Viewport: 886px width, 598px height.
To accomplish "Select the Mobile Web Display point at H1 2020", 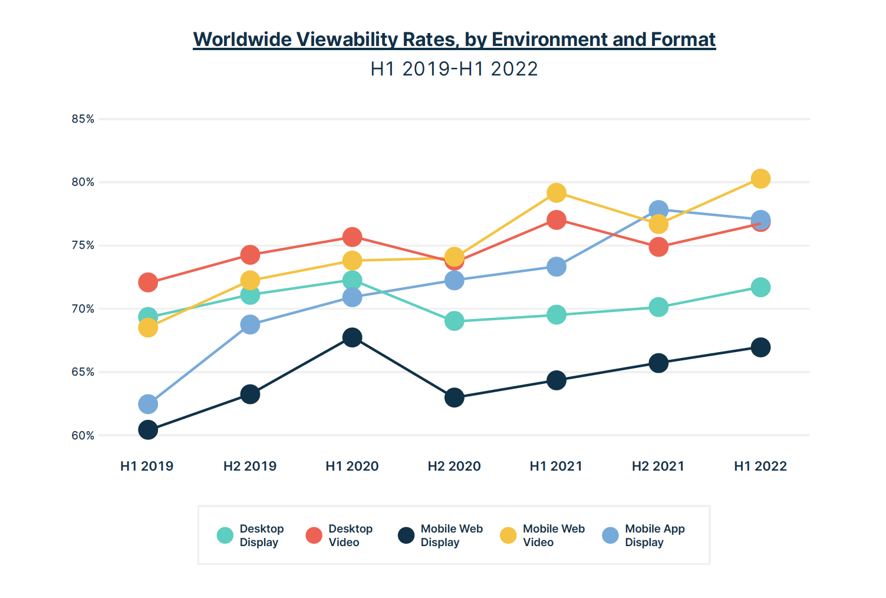I will pos(352,338).
